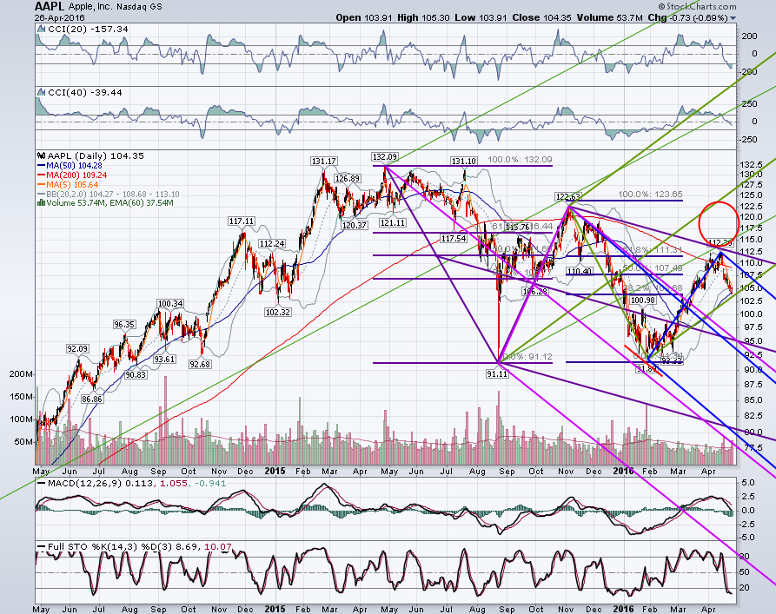Click the line marker beside the Full STO label

click(41, 547)
